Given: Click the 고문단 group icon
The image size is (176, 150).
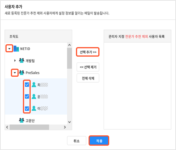Looking at the screenshot, I should click(22, 120).
